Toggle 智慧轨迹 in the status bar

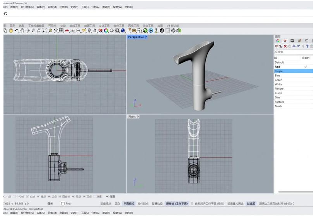[157, 204]
